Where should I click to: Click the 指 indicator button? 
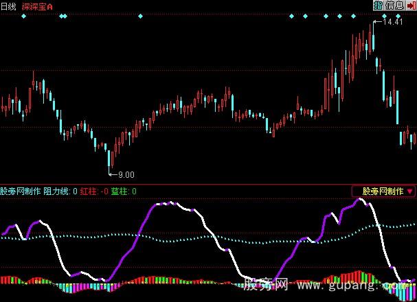[x=378, y=5]
